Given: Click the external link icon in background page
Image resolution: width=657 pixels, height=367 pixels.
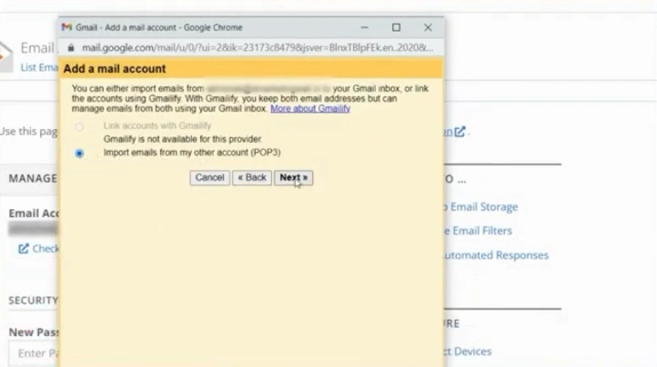Looking at the screenshot, I should click(460, 132).
